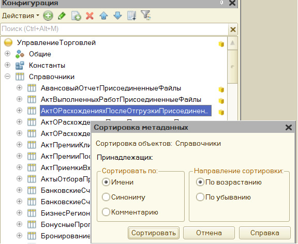Screen dimensions: 298x244
Task: Select the БизнесРегион row
Action: click(65, 213)
